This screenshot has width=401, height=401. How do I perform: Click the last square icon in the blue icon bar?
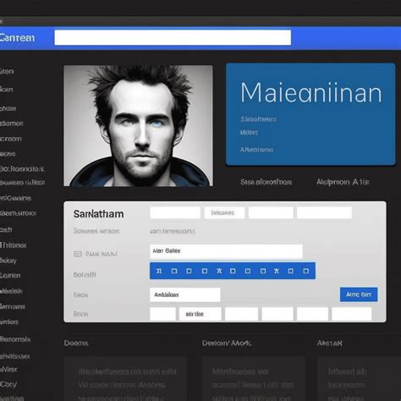[x=305, y=271]
